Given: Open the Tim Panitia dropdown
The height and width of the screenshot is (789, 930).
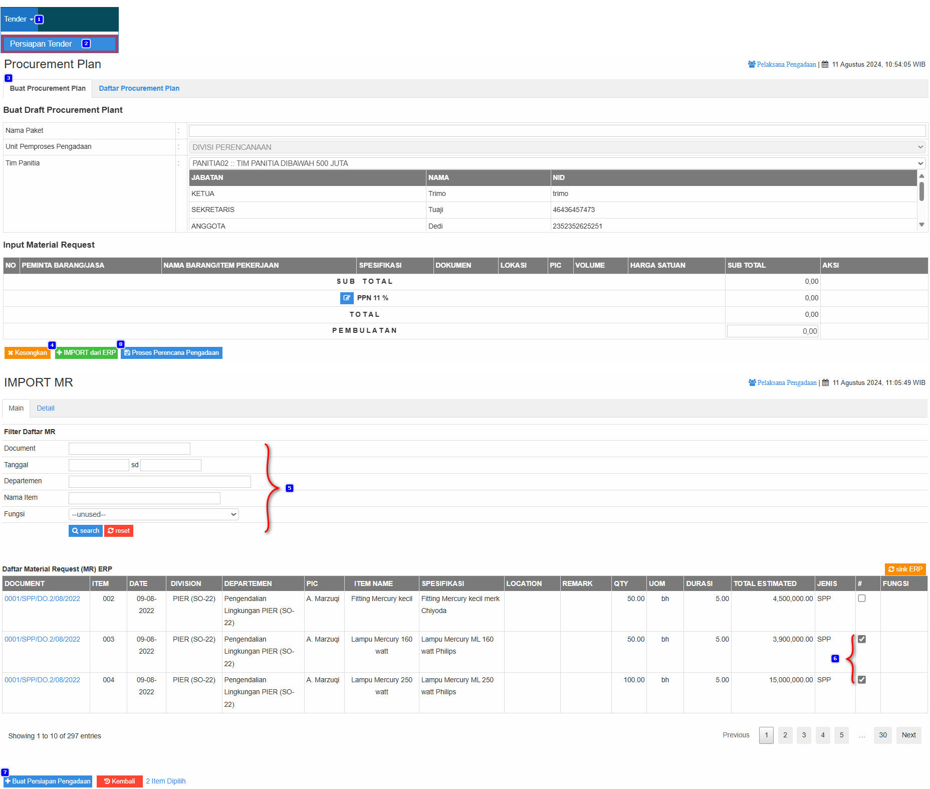Looking at the screenshot, I should tap(557, 163).
